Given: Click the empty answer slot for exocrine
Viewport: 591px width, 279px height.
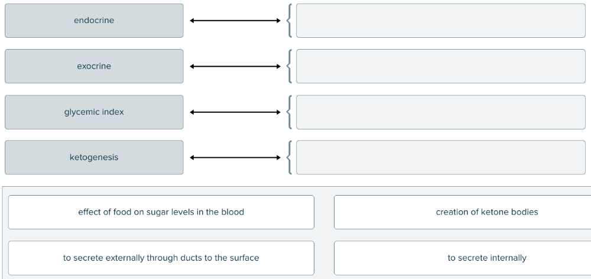Looking at the screenshot, I should coord(440,66).
